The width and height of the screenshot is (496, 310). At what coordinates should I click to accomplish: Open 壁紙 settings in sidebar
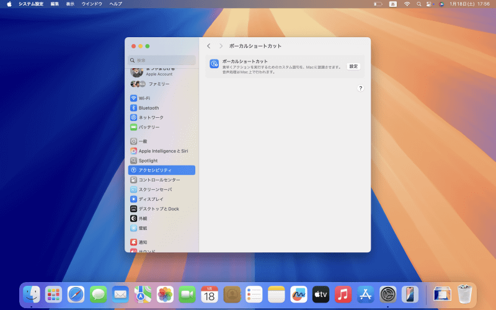pyautogui.click(x=162, y=228)
